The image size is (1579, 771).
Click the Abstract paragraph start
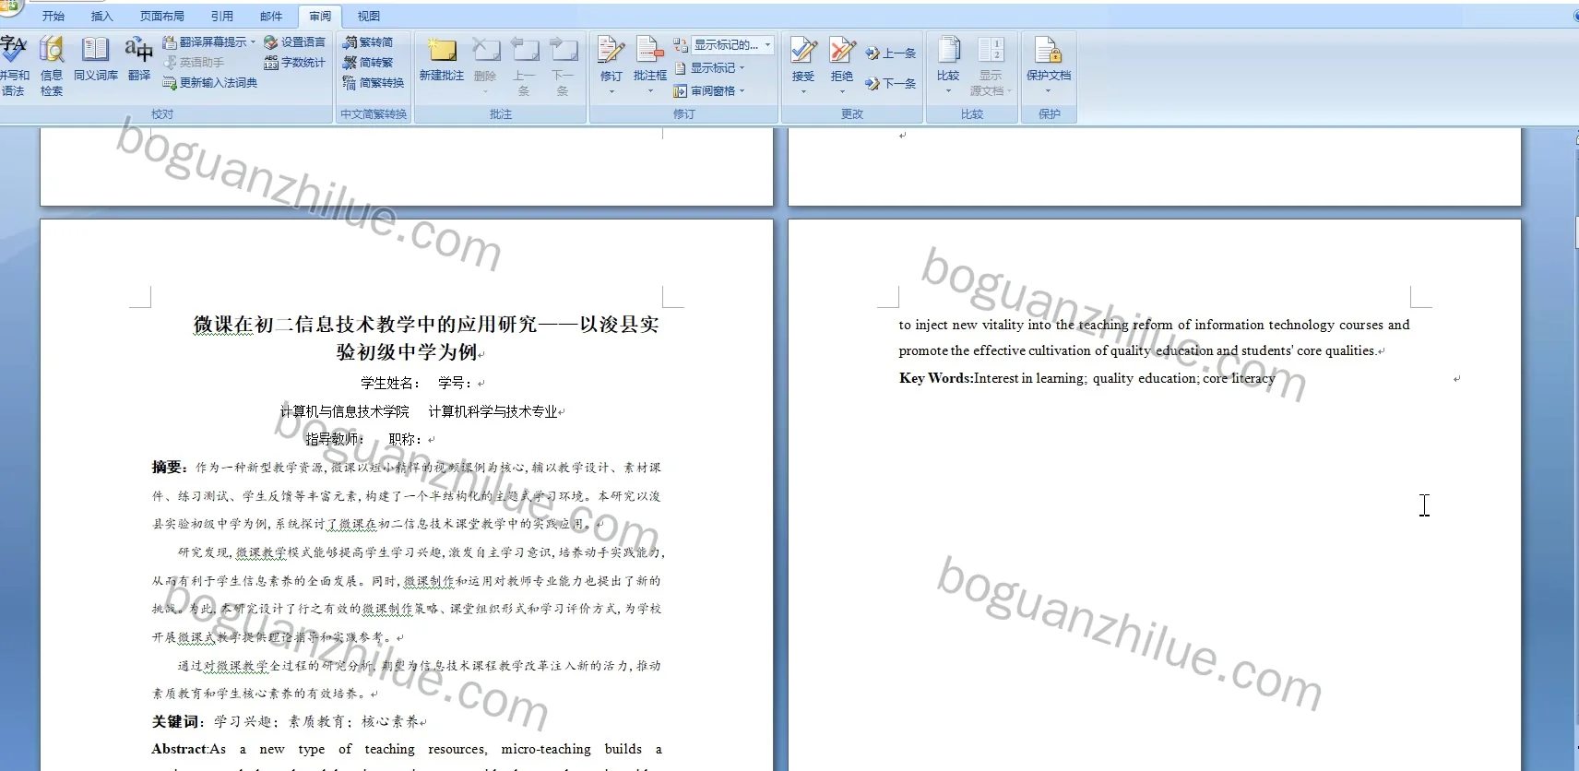pyautogui.click(x=180, y=749)
